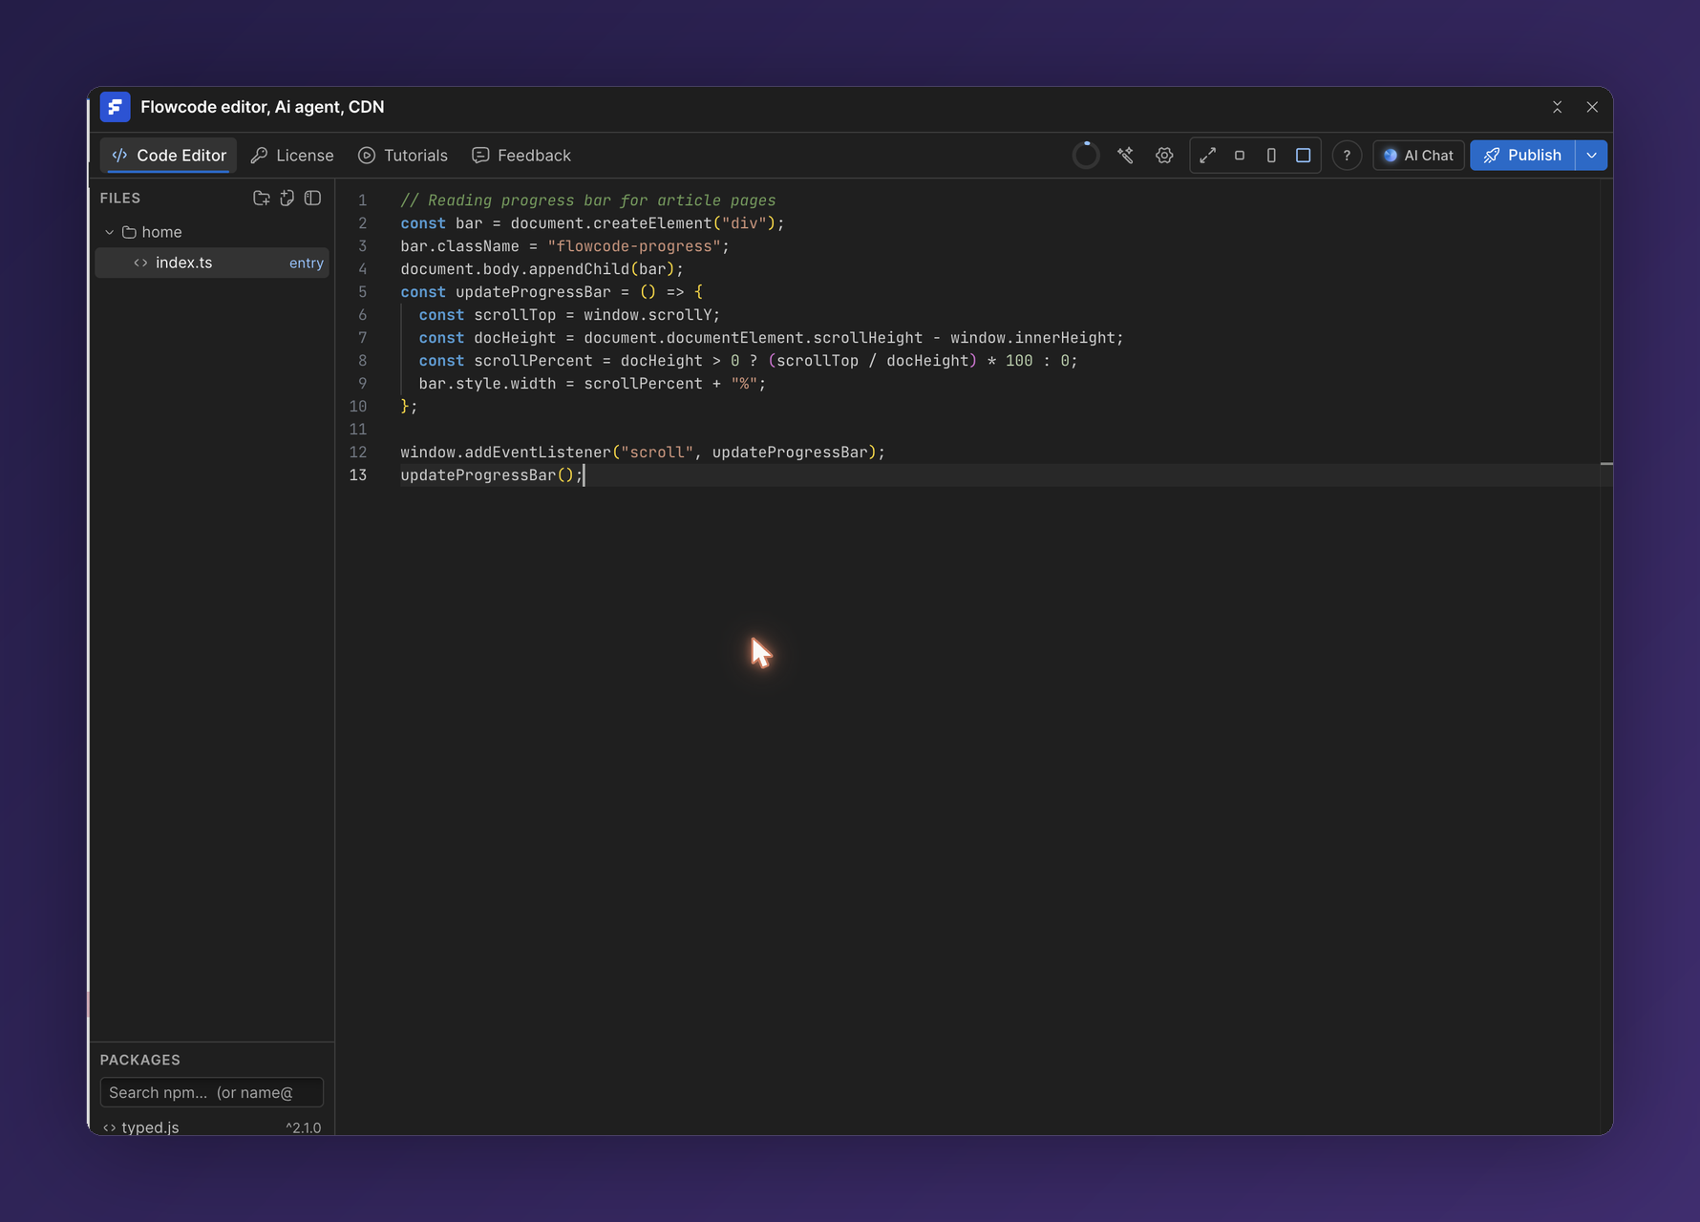The width and height of the screenshot is (1700, 1222).
Task: Place cursor on the comment line 1
Action: 587,200
